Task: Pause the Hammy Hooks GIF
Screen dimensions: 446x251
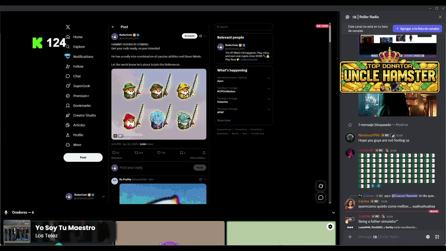Action: click(x=115, y=136)
